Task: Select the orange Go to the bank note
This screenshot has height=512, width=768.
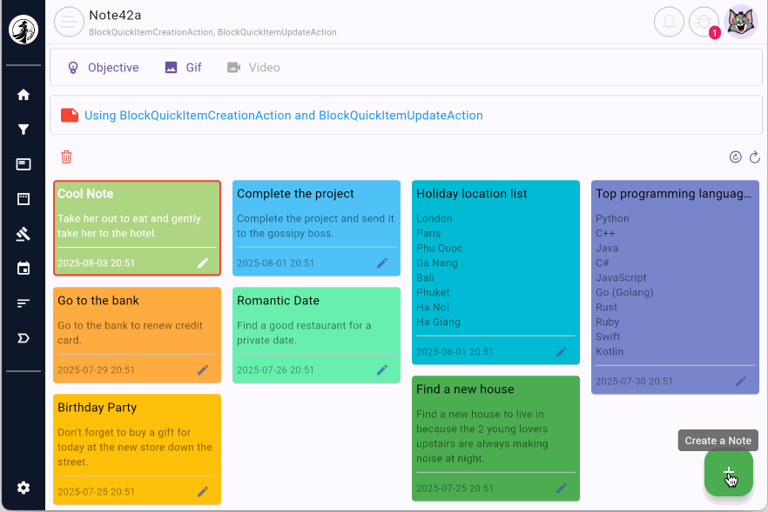Action: (137, 330)
